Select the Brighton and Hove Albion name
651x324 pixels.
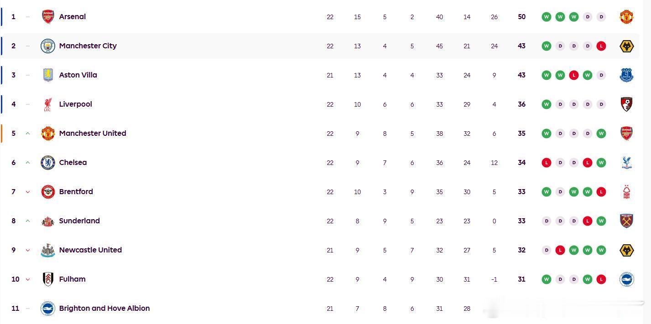click(x=104, y=309)
